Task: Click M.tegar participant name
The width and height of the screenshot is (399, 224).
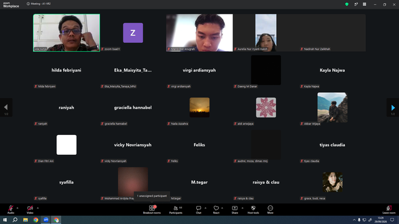Action: [199, 182]
